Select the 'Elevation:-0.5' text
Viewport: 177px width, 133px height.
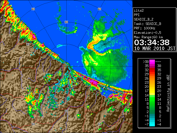coord(147,33)
